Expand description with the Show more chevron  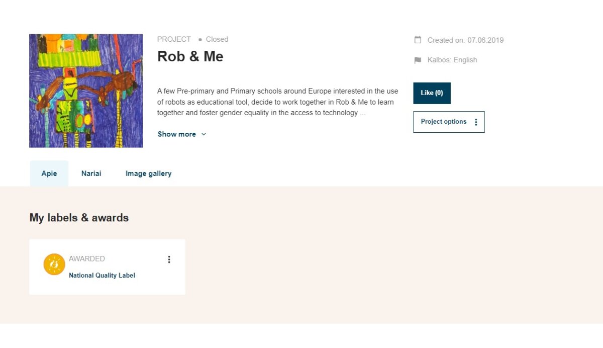point(204,134)
